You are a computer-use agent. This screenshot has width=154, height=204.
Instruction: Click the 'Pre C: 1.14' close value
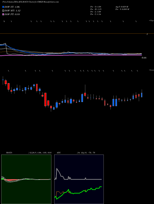pos(96,14)
